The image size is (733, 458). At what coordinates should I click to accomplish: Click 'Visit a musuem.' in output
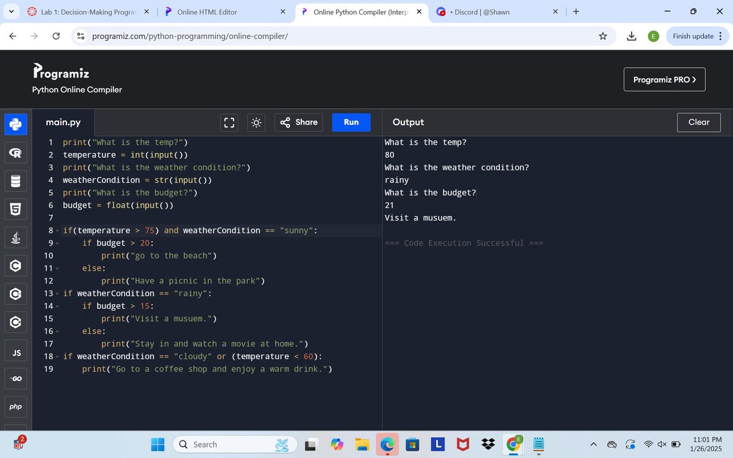click(420, 218)
